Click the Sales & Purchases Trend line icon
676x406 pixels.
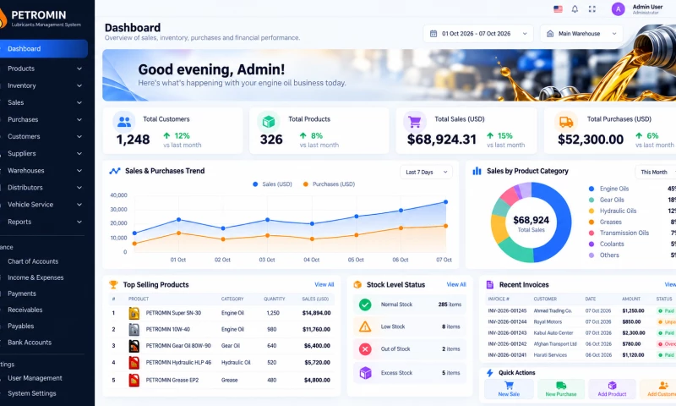[x=115, y=171]
